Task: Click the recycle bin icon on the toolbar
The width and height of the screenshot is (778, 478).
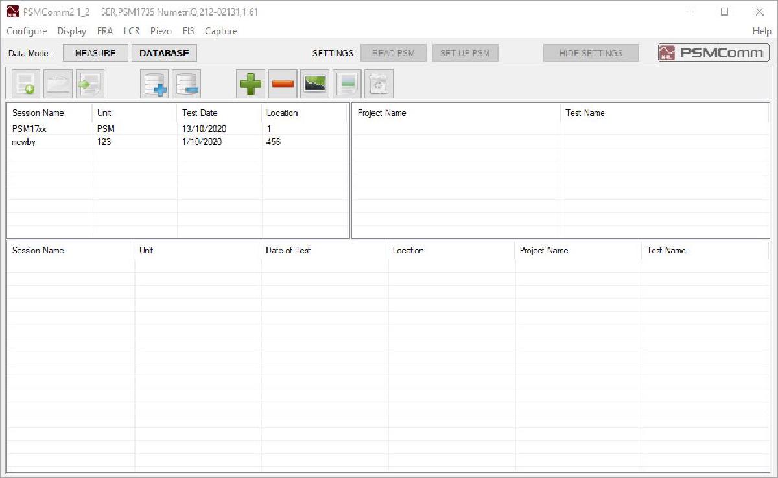Action: coord(379,84)
